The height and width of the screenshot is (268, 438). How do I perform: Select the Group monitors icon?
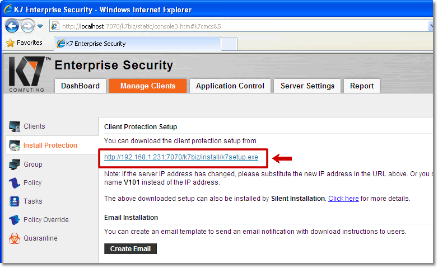[x=14, y=164]
